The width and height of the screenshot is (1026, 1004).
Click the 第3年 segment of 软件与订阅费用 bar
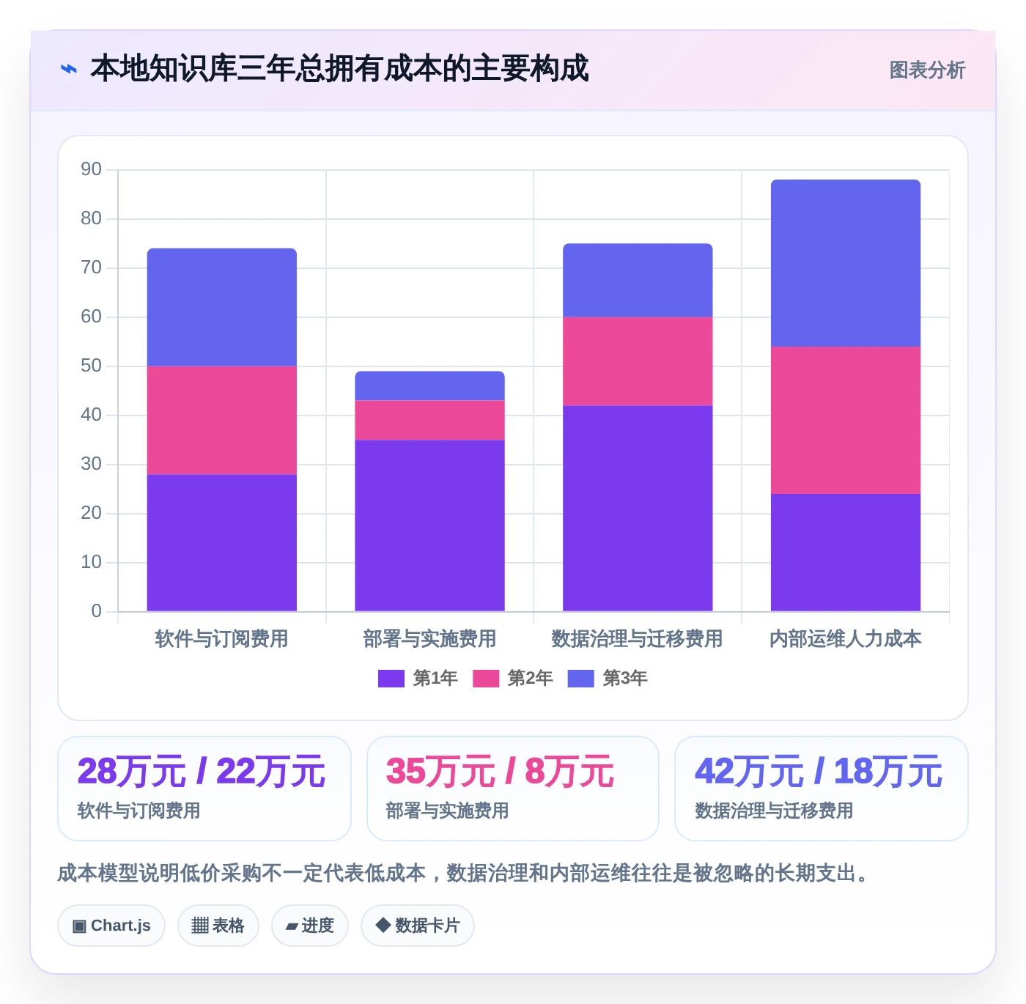click(x=222, y=307)
